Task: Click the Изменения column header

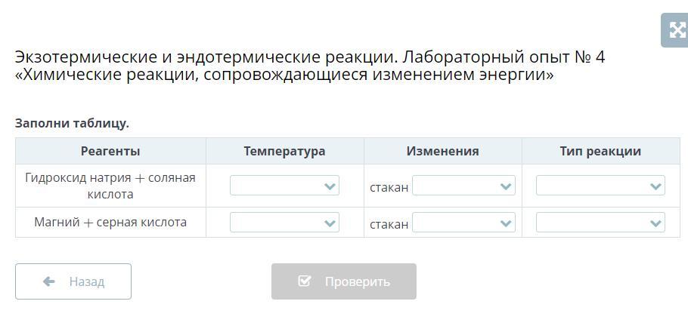Action: [442, 151]
